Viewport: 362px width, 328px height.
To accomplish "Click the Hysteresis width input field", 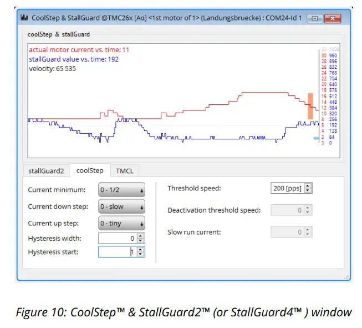I will coord(118,238).
